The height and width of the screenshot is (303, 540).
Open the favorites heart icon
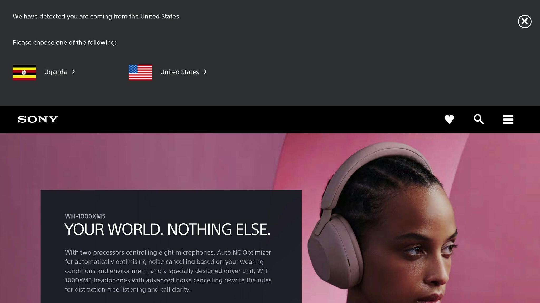pos(449,119)
